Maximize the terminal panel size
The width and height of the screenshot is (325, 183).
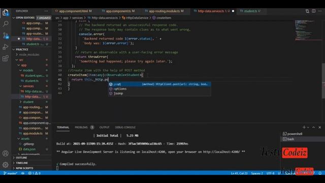(314, 127)
